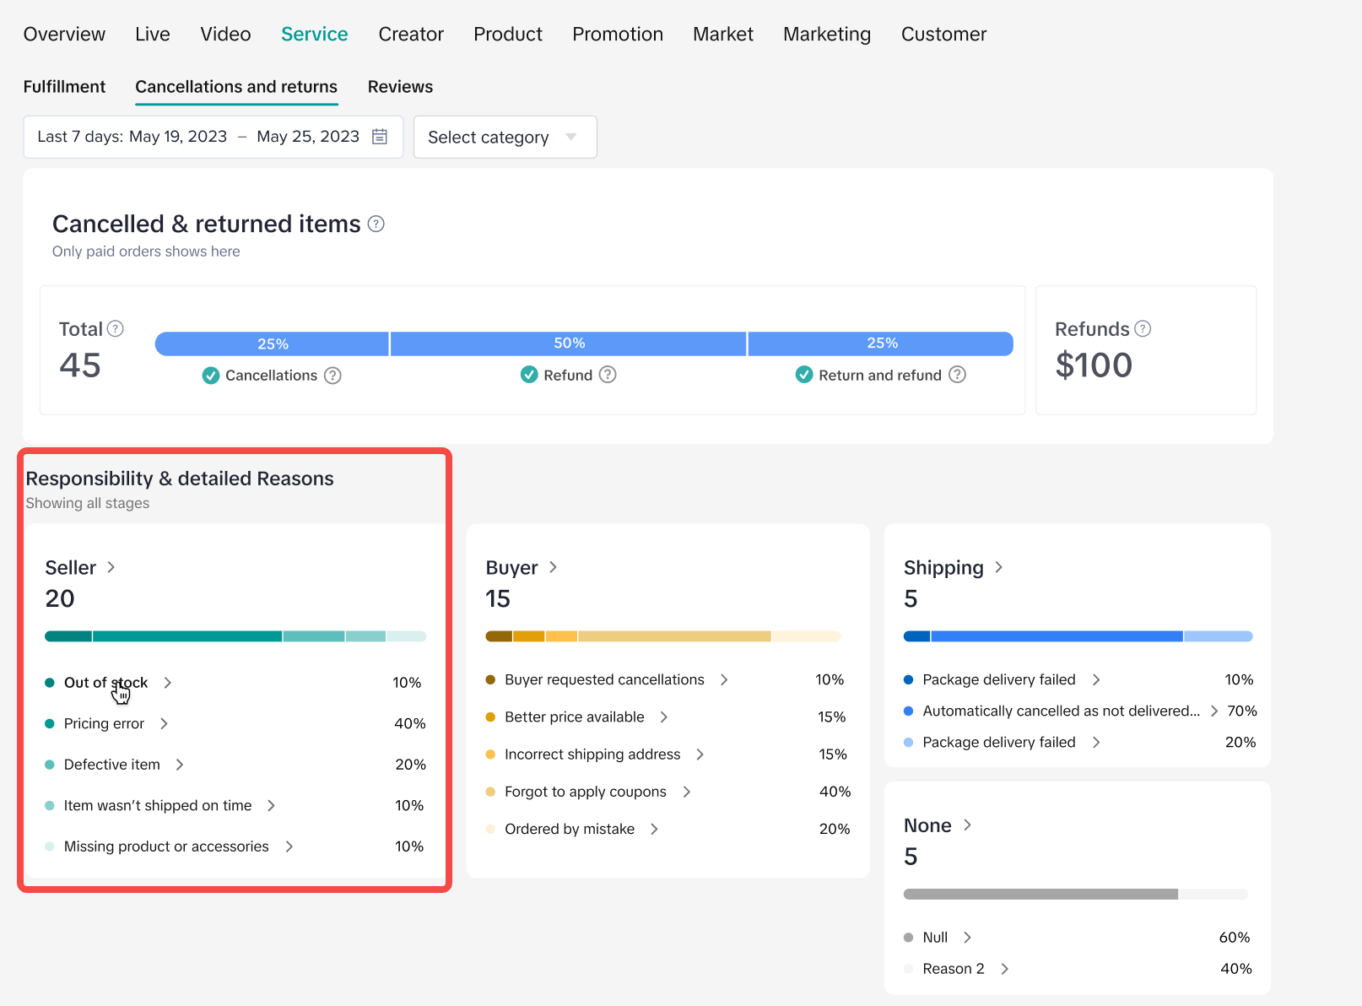Toggle the Refund checkmark filter
1362x1006 pixels.
click(x=529, y=375)
